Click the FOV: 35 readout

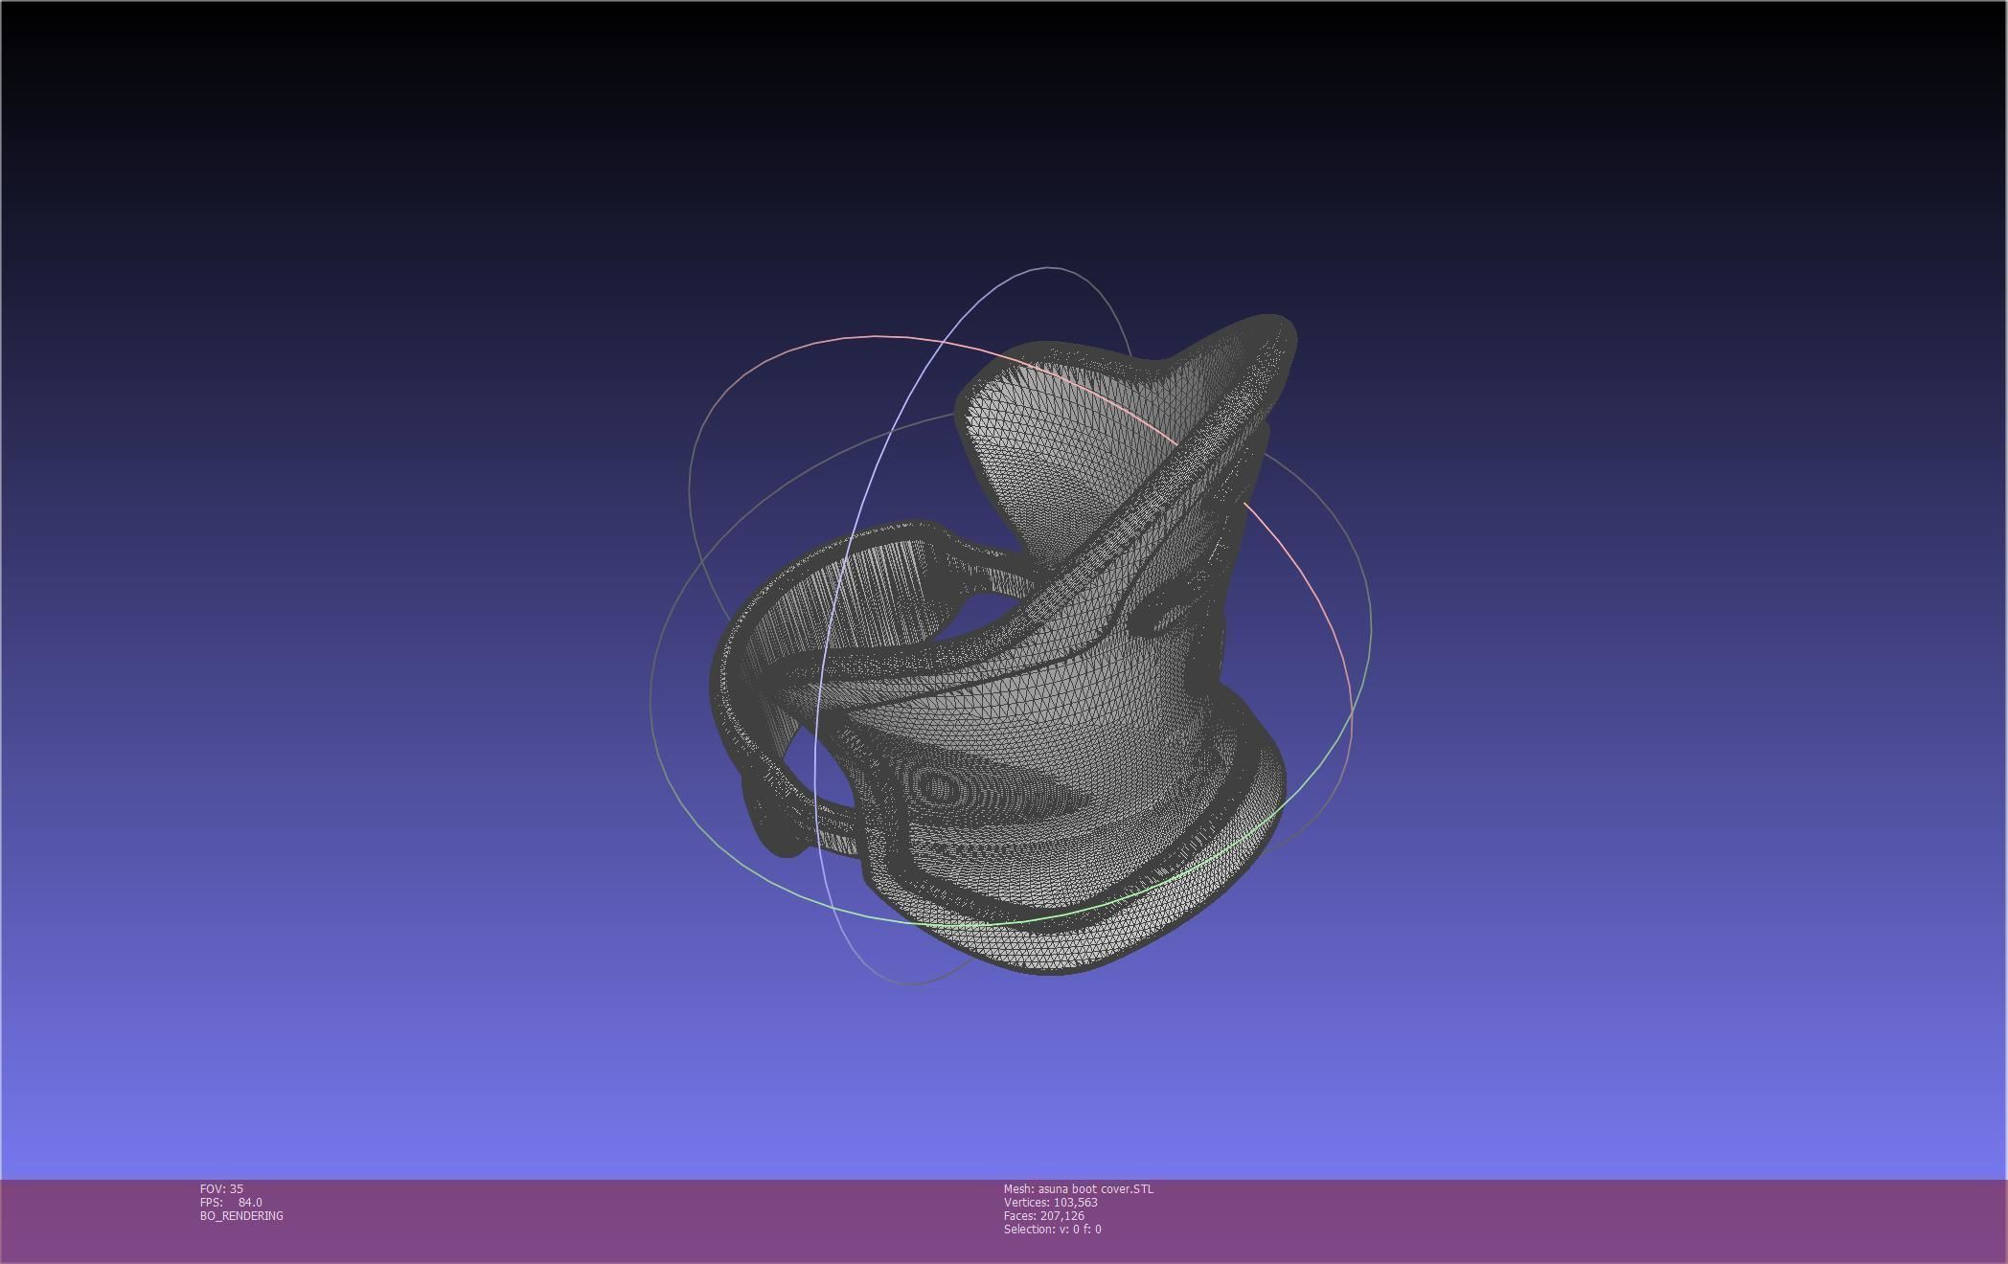(x=221, y=1188)
